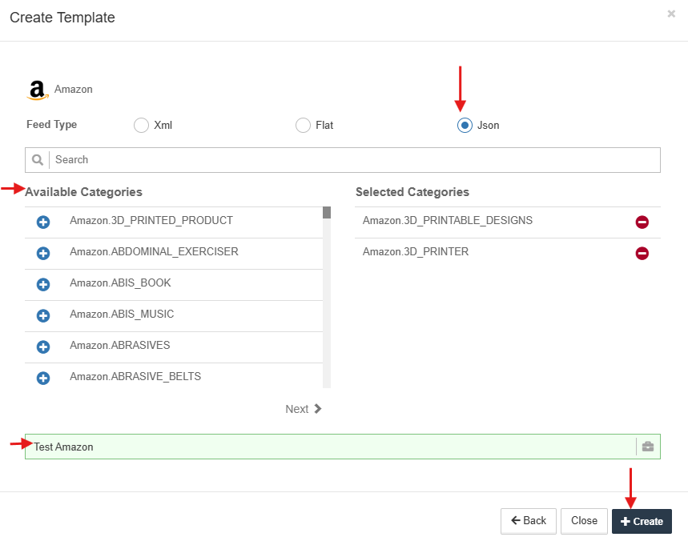Select the Json feed type
688x549 pixels.
pyautogui.click(x=465, y=125)
